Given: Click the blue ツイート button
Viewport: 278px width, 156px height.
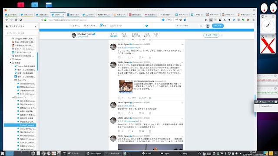Looking at the screenshot, I should 218,26.
